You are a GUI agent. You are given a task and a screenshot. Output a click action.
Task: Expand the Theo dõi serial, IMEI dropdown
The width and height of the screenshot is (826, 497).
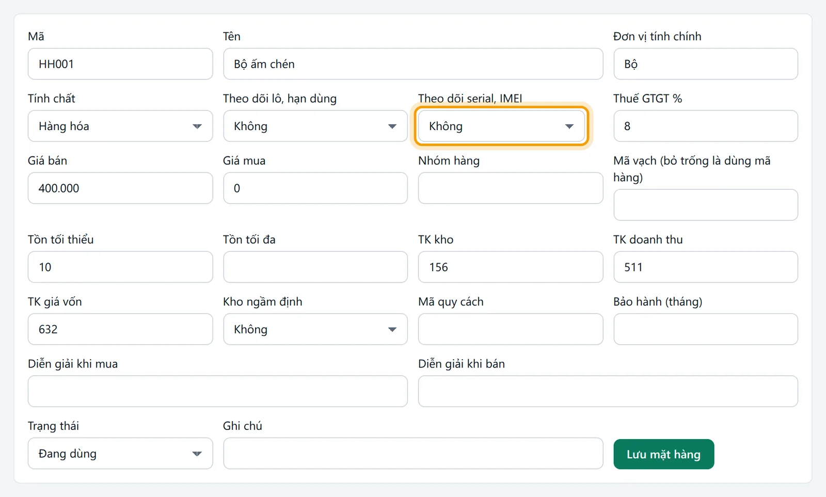pyautogui.click(x=501, y=126)
